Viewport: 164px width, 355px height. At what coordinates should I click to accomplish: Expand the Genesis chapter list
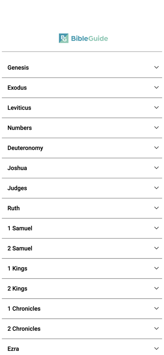[x=157, y=67]
